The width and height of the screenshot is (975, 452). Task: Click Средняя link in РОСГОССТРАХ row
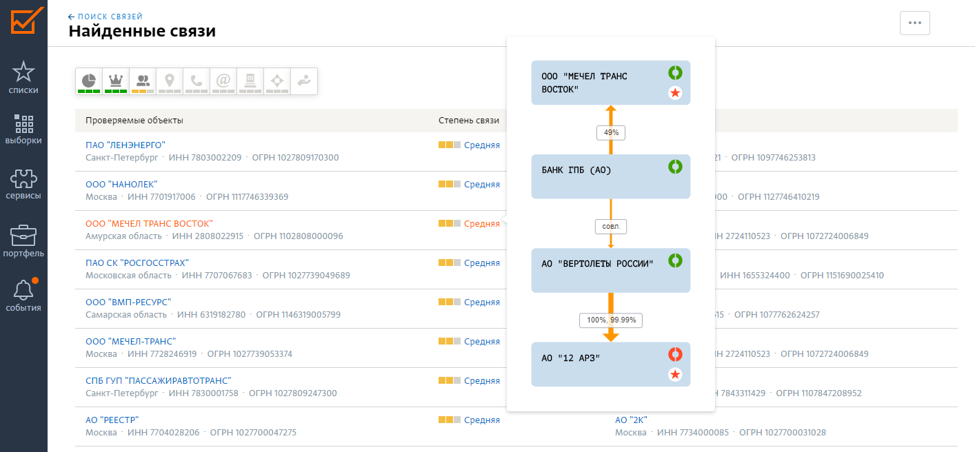[482, 263]
